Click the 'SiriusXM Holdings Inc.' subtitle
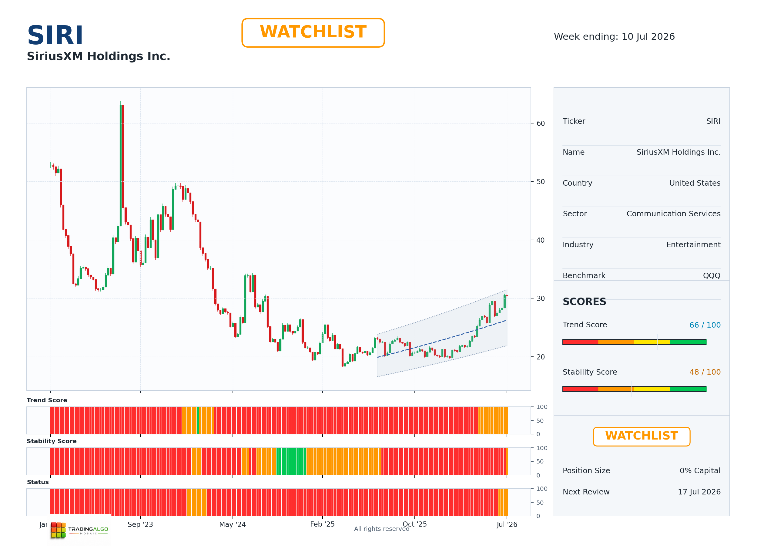764x546 pixels. pos(99,56)
